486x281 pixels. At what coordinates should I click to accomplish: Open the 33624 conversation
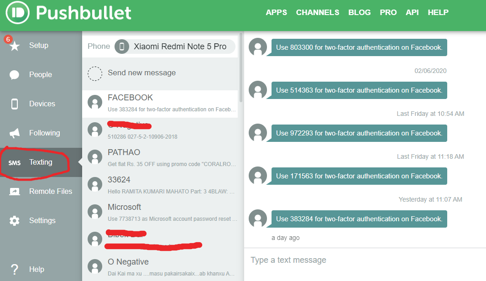160,185
